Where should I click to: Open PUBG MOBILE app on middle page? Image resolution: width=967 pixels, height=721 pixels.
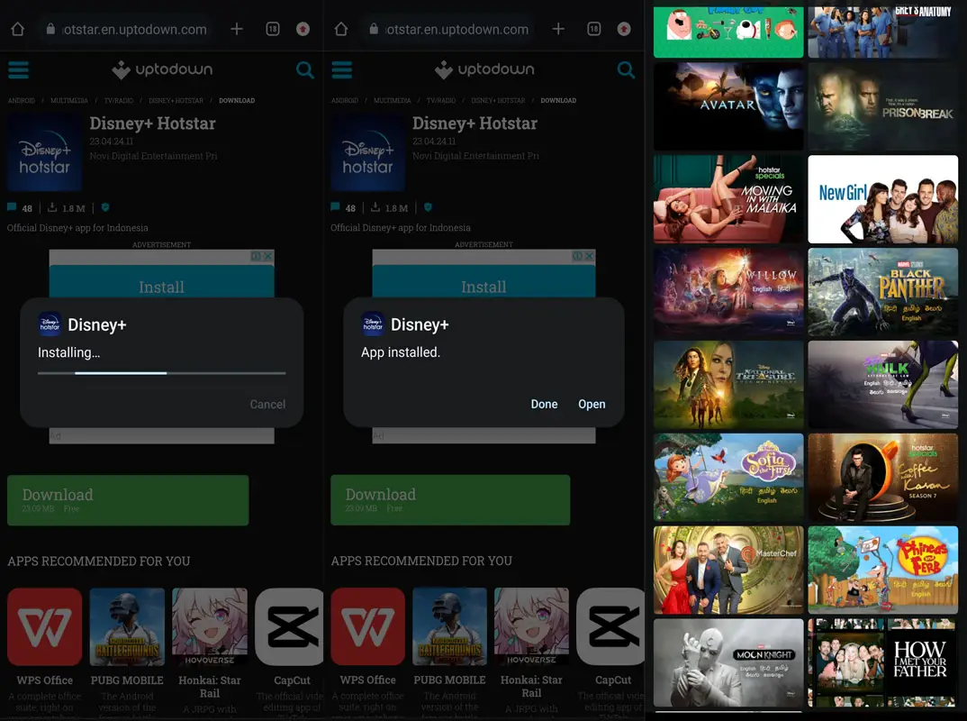point(449,626)
